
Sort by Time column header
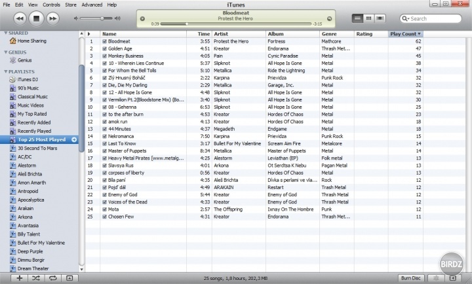199,34
